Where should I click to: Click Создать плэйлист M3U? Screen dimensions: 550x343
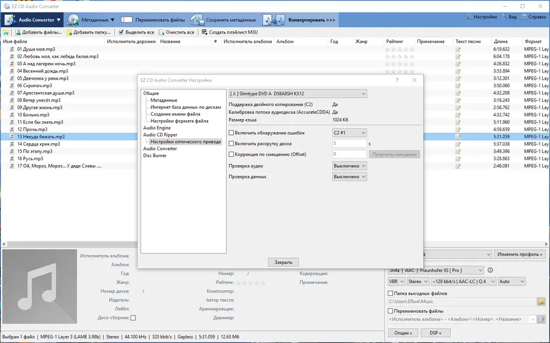(x=229, y=32)
